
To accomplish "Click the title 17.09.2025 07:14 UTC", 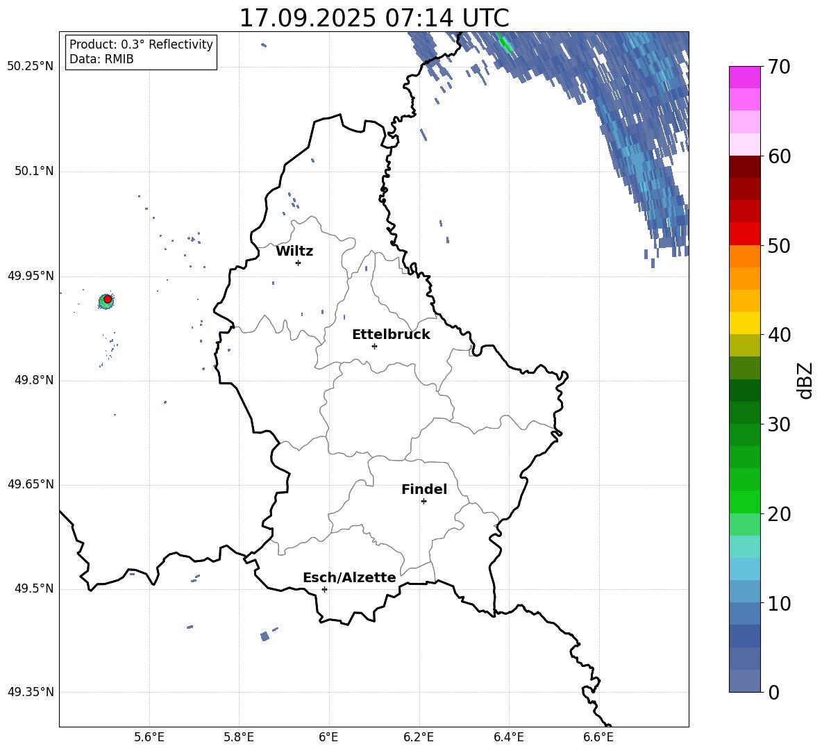I will 374,18.
